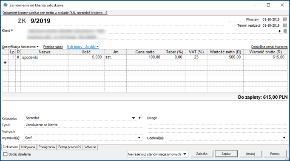The height and width of the screenshot is (161, 290).
Task: Click the Ilość cell 5,000
Action: click(86, 57)
